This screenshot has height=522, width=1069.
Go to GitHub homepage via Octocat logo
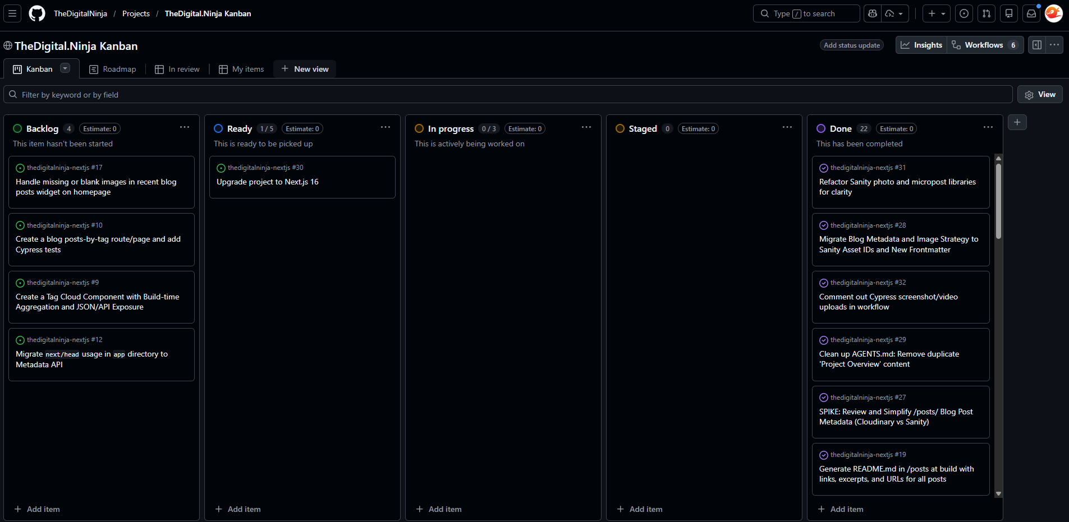point(37,13)
